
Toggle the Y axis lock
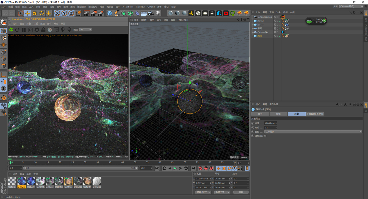[x=64, y=13]
